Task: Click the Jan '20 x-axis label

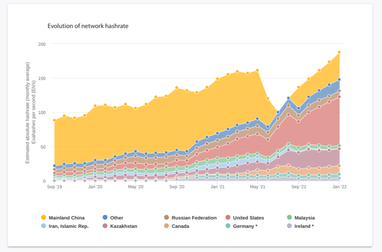Action: (x=95, y=187)
